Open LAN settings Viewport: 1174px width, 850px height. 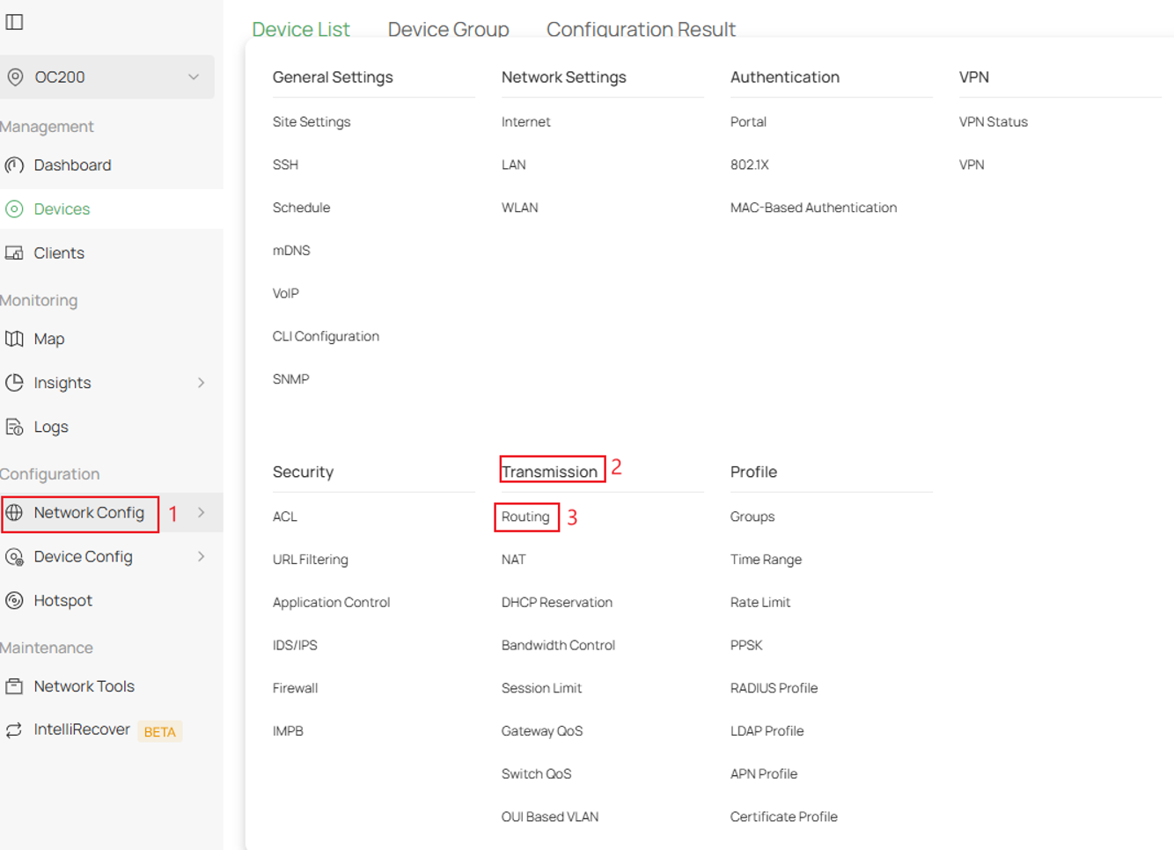(514, 165)
